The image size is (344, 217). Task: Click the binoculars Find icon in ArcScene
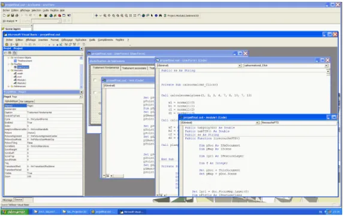161,16
